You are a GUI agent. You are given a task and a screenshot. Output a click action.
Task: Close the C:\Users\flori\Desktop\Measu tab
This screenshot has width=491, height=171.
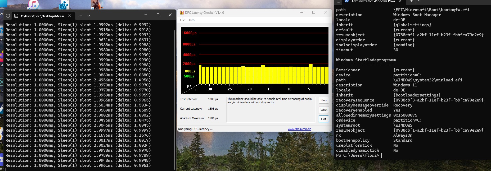[x=70, y=16]
